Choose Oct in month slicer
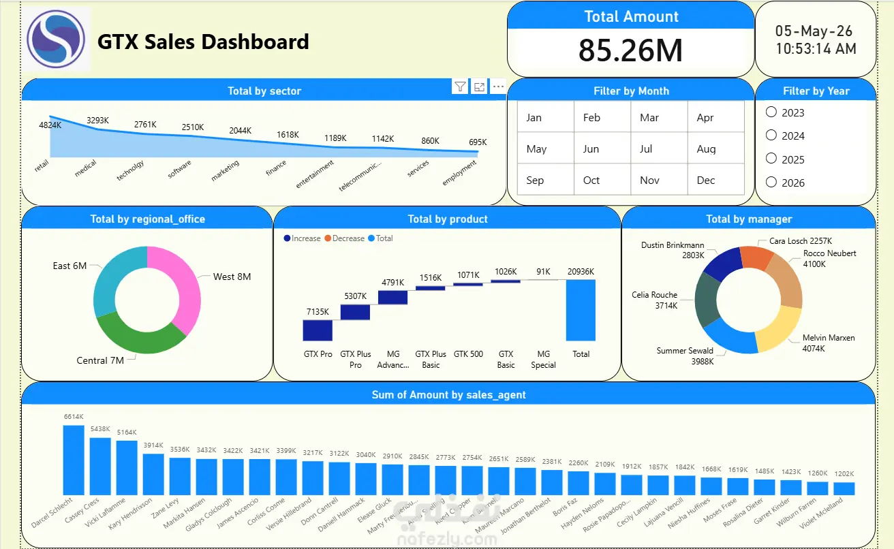894x549 pixels. 602,180
